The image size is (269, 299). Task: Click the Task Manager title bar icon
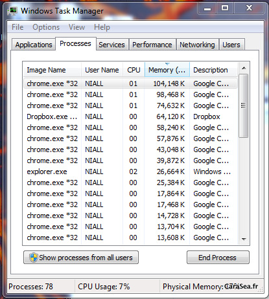[12, 11]
